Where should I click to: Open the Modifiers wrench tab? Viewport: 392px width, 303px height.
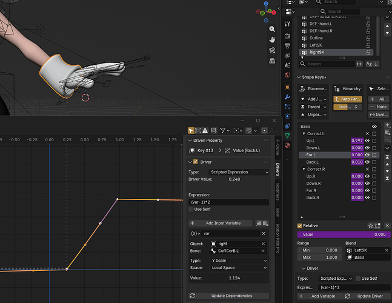pos(288,97)
